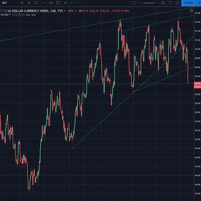Expand the US DOLLAR CURRENCY INDEX title dropdown
The image size is (201, 201).
click(x=65, y=11)
